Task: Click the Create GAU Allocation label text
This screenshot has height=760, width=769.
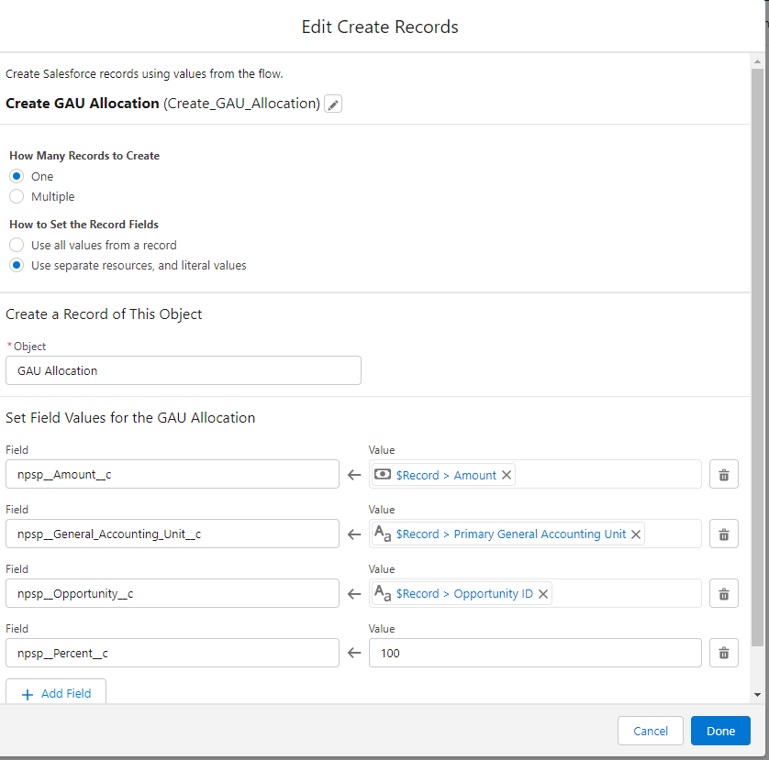Action: [83, 104]
